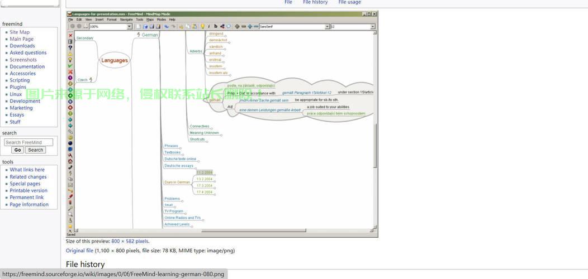
Task: Click the green check mark icon
Action: point(70,65)
